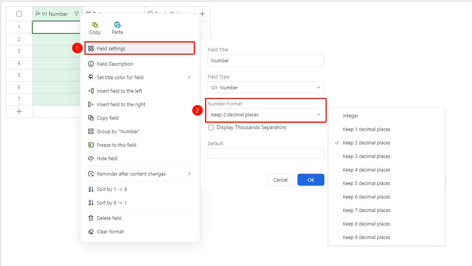Click Insert field to the left icon
This screenshot has height=266, width=472.
coord(91,91)
